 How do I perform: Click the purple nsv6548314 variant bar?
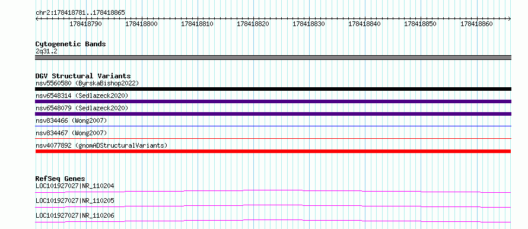pos(273,101)
